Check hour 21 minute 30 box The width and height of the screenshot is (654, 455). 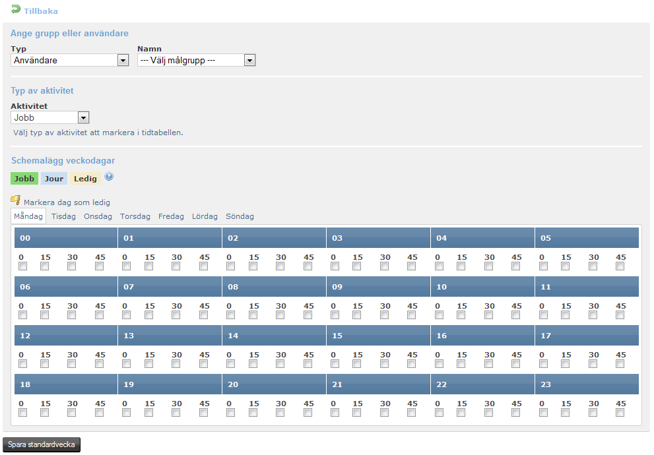[385, 413]
